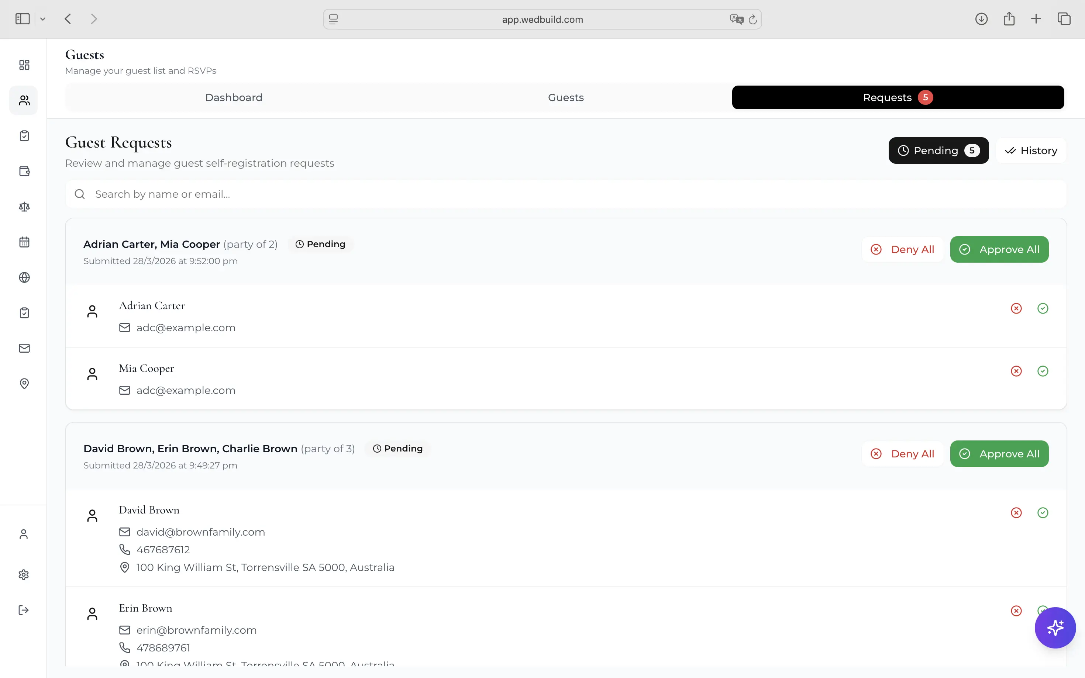This screenshot has height=678, width=1085.
Task: Click Mia Cooper's guest name
Action: pyautogui.click(x=146, y=369)
